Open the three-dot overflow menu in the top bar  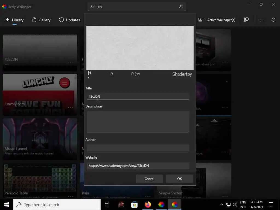261,20
